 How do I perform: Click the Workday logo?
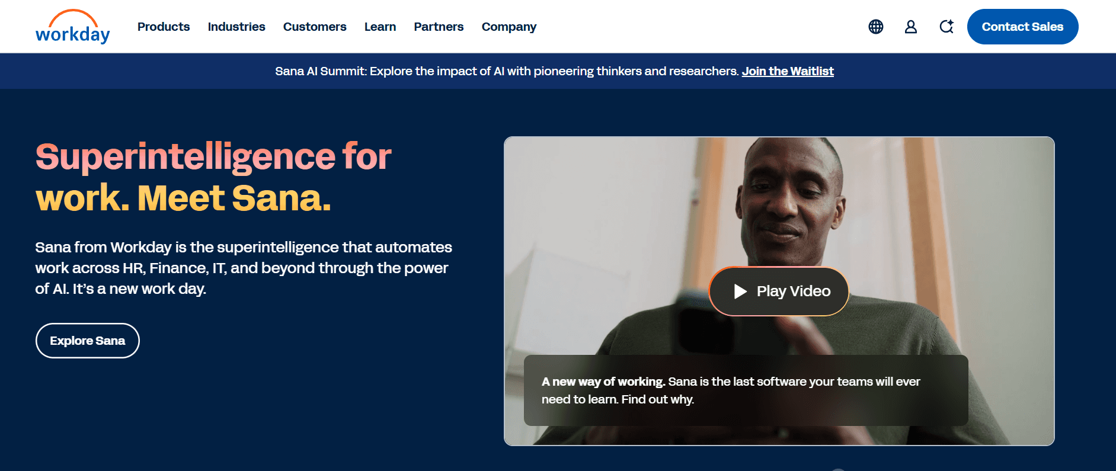pyautogui.click(x=72, y=27)
